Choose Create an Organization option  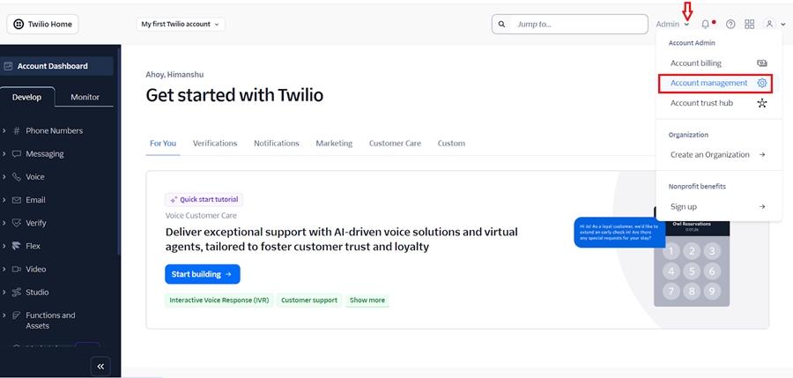pos(710,154)
